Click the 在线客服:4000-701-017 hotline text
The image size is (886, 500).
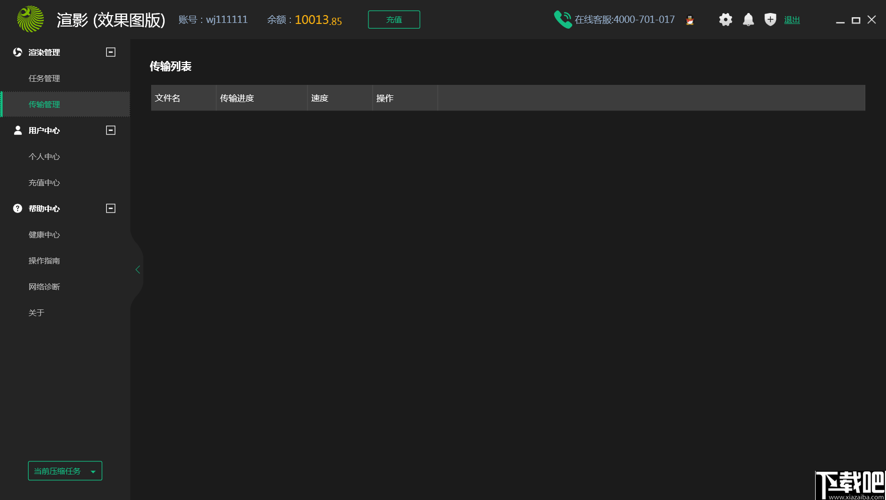click(624, 20)
